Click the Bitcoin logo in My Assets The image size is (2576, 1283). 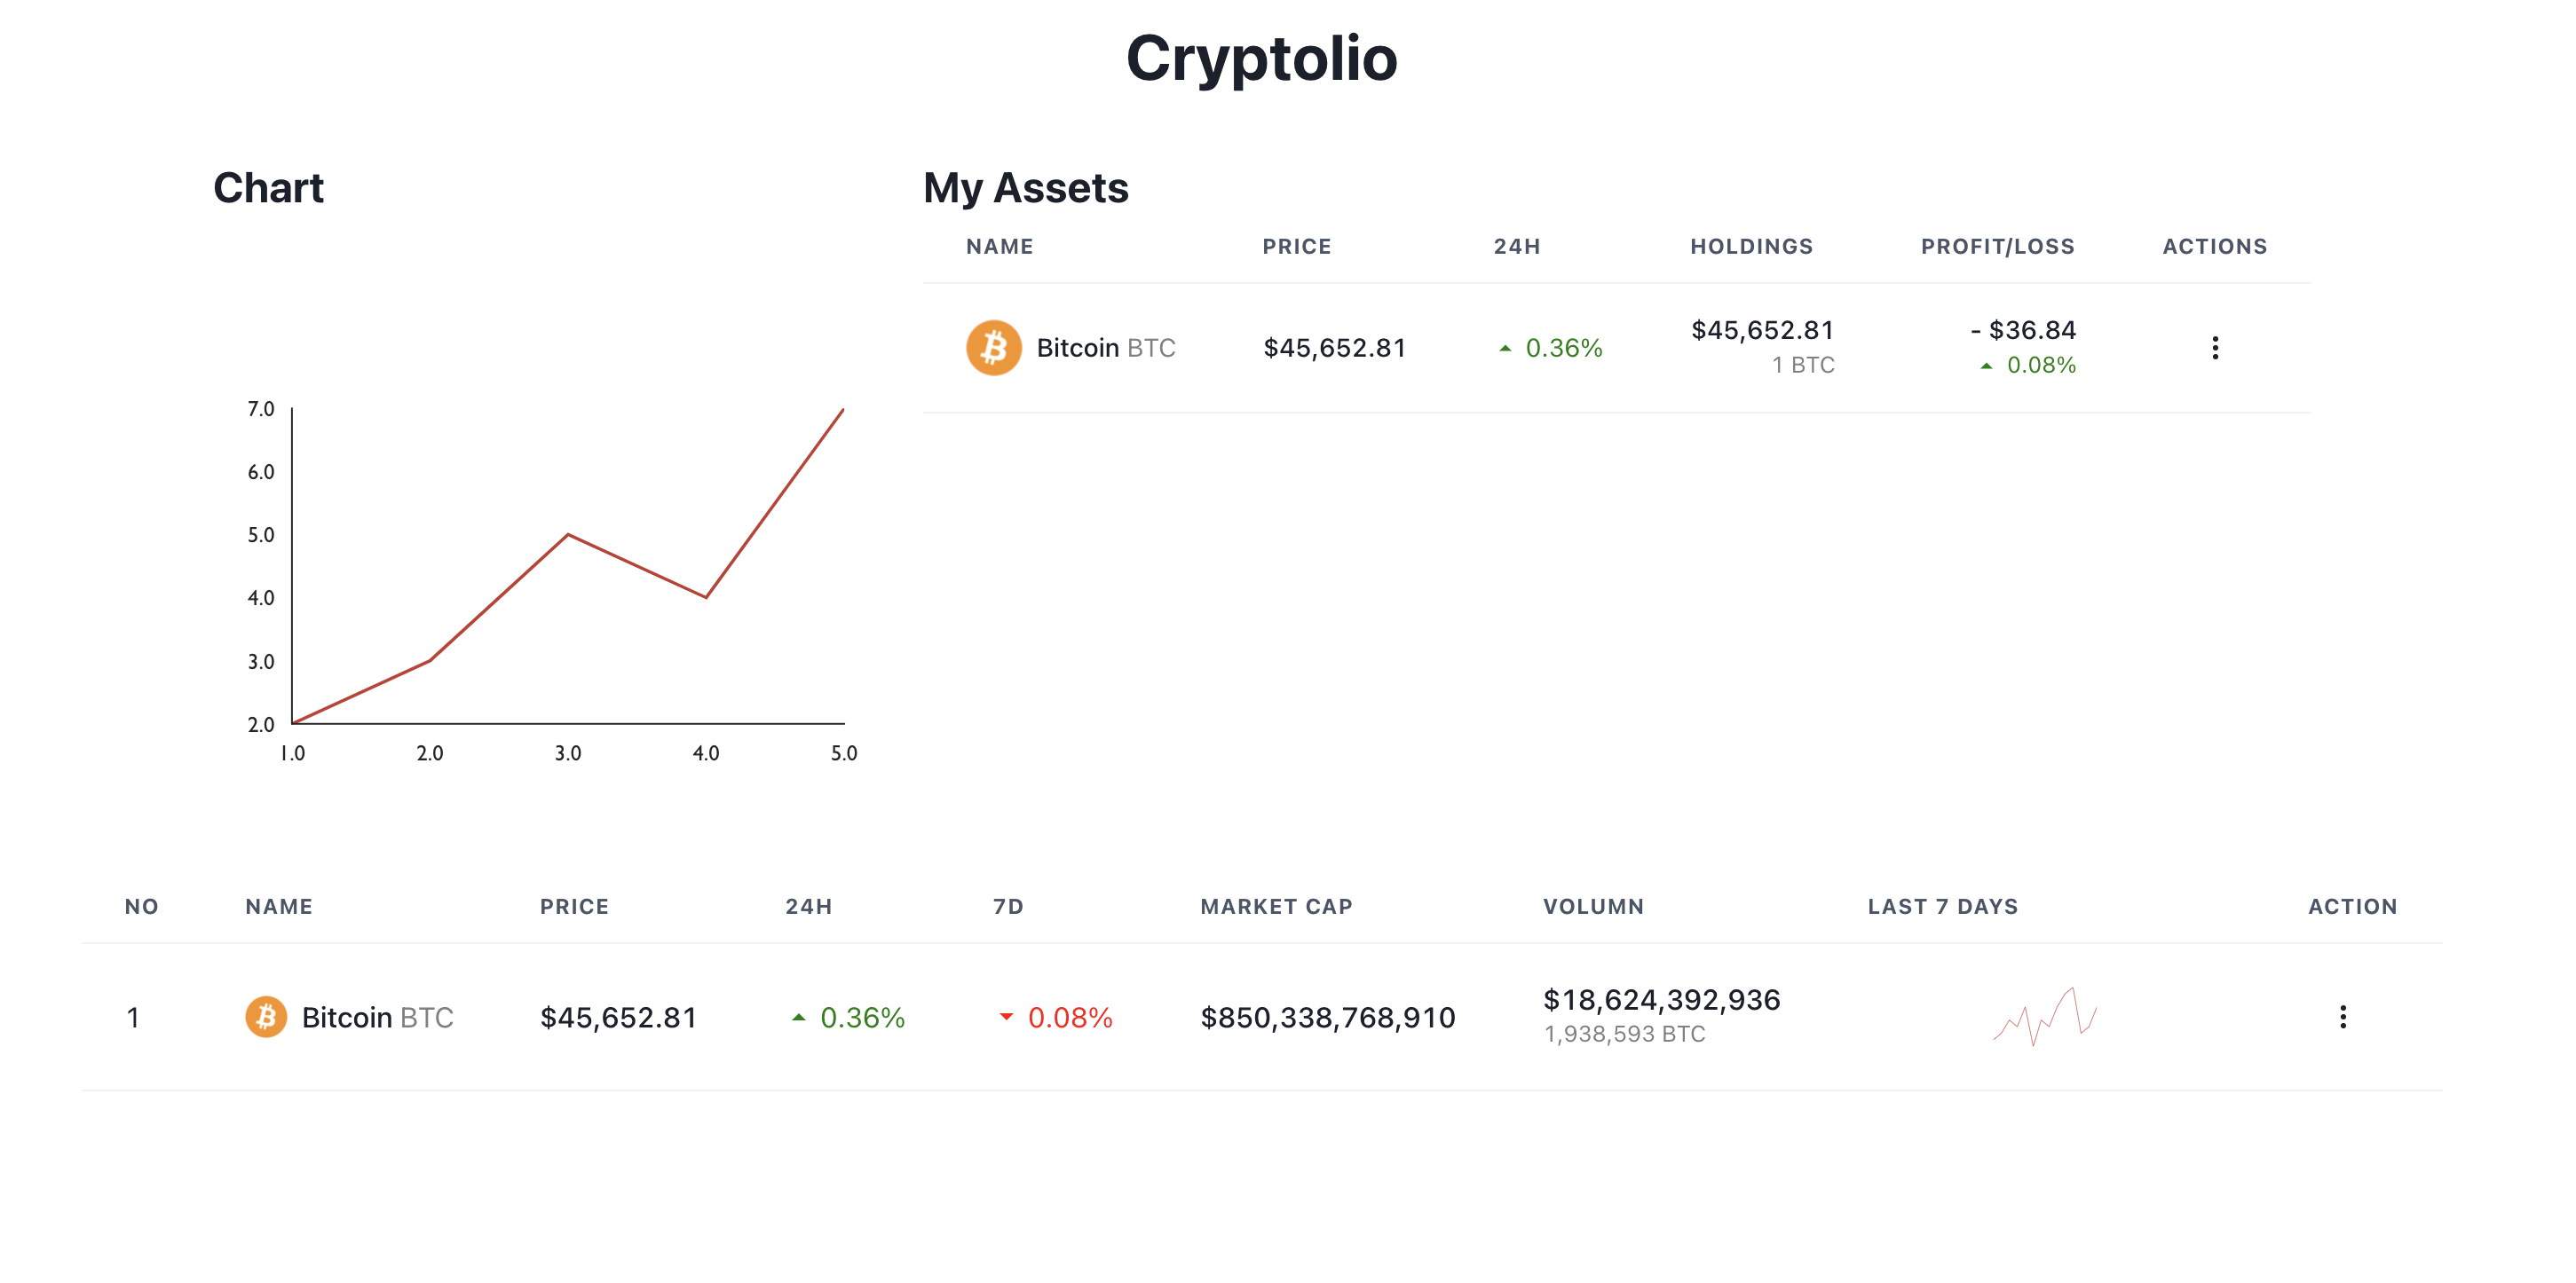tap(993, 348)
